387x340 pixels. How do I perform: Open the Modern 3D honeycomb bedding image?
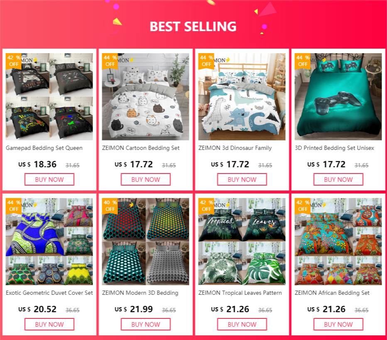(x=146, y=242)
